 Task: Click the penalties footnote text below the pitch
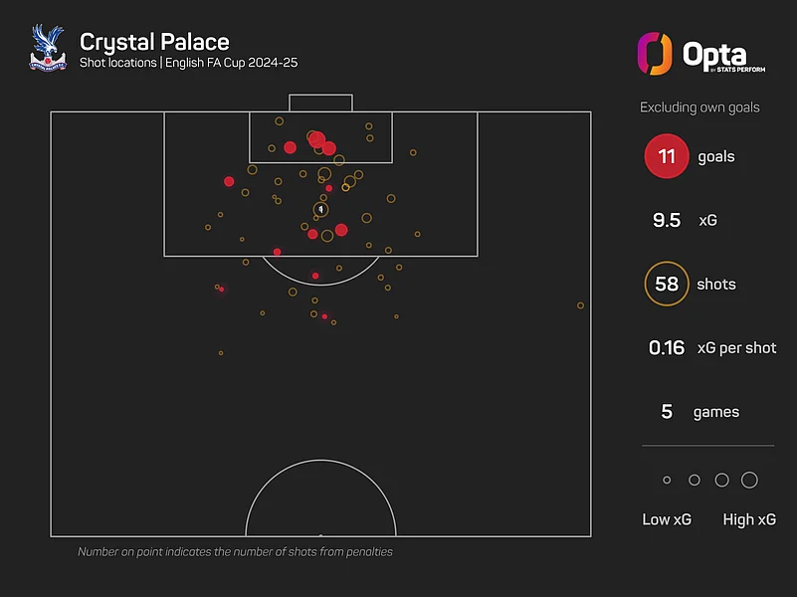tap(235, 551)
